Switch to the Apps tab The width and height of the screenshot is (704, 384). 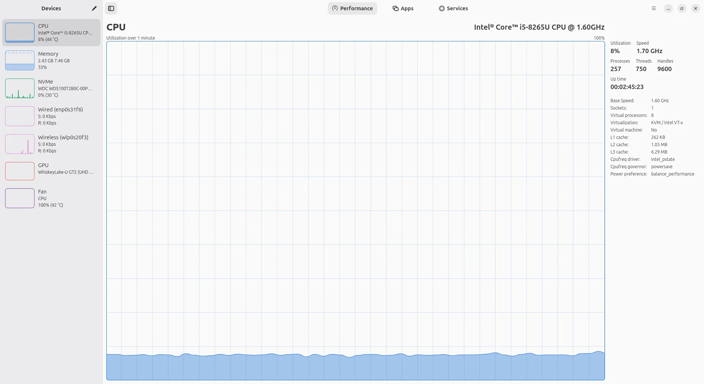[403, 8]
